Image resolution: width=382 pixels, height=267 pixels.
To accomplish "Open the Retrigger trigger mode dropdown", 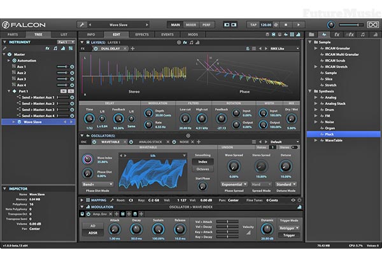I will 289,228.
